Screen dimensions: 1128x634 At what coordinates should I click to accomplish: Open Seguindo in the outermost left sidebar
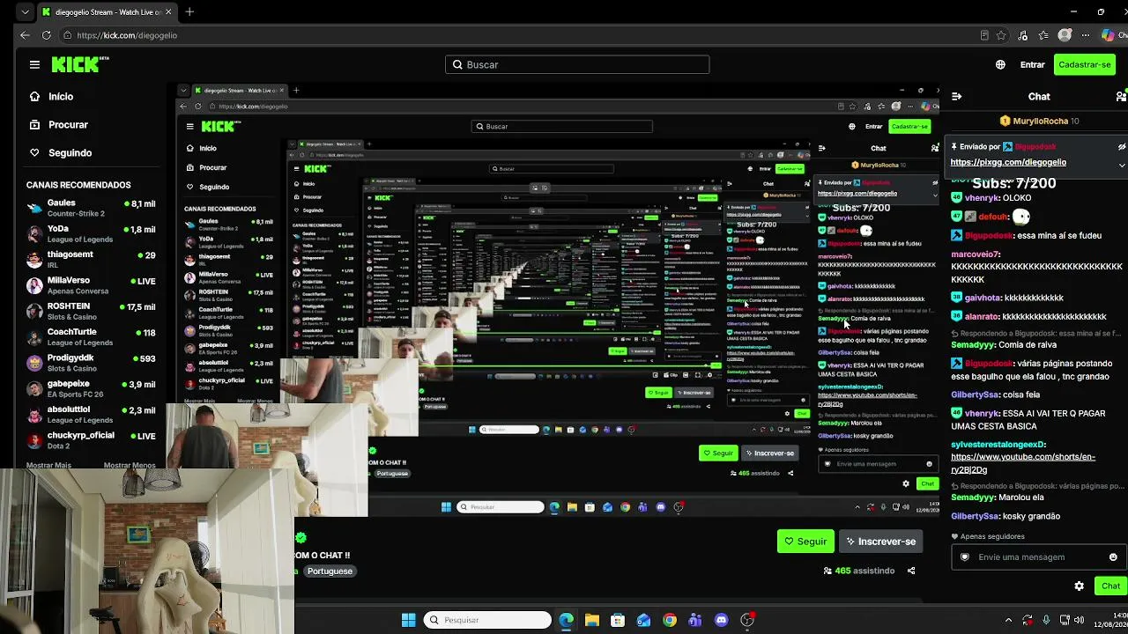click(x=70, y=153)
